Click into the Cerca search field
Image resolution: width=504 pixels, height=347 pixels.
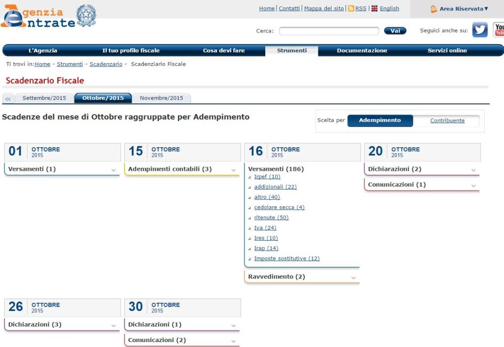point(329,31)
